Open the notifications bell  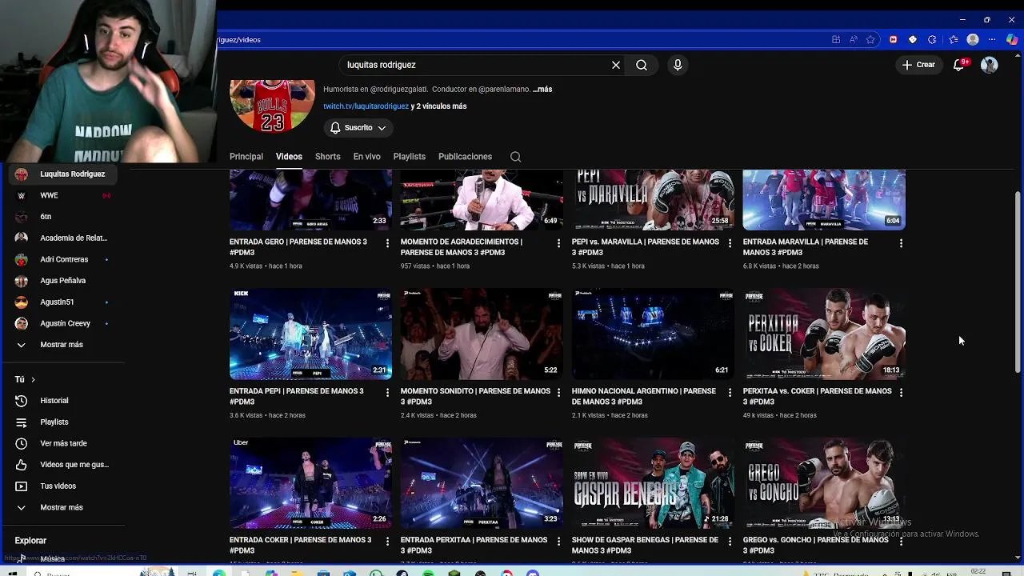(958, 65)
